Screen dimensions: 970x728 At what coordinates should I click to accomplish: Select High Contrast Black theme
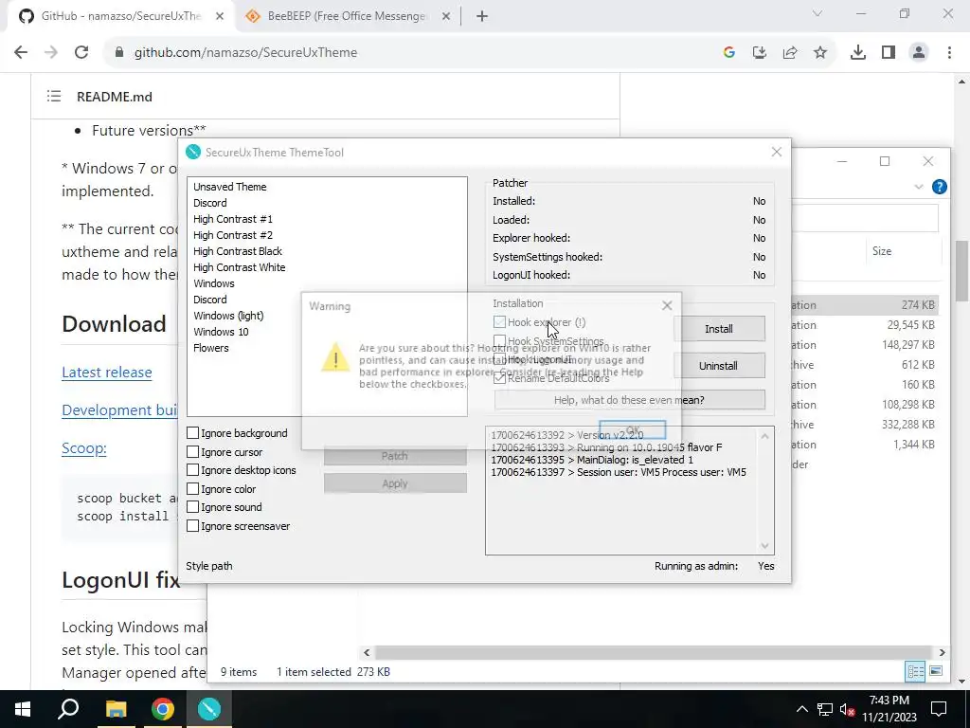(x=238, y=250)
